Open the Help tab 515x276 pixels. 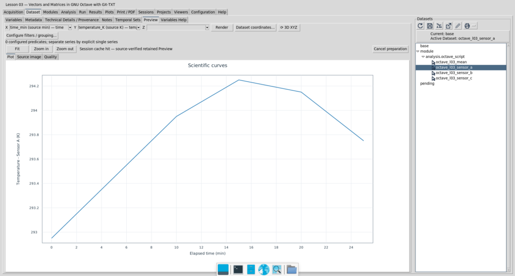pos(222,12)
